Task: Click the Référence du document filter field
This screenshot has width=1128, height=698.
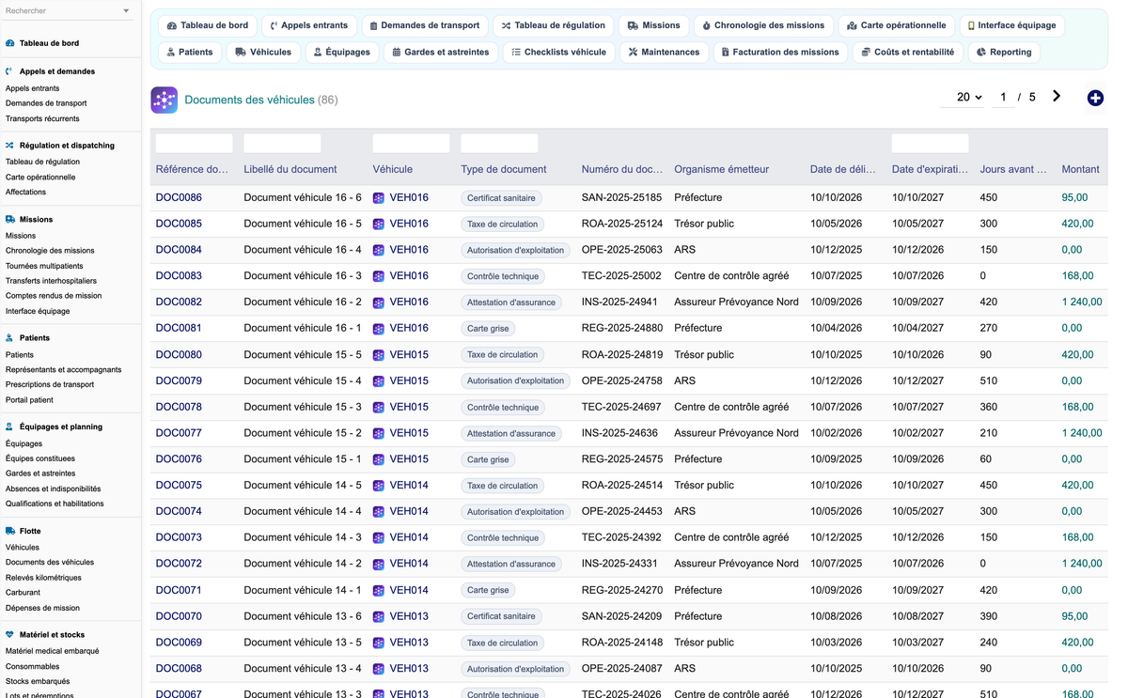Action: 194,143
